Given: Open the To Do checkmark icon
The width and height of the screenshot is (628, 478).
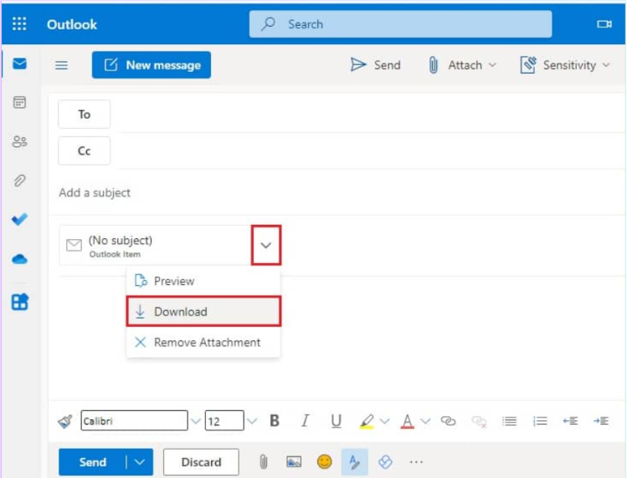Looking at the screenshot, I should [19, 219].
